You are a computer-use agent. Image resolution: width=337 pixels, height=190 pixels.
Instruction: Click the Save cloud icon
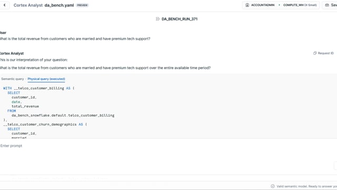[327, 5]
